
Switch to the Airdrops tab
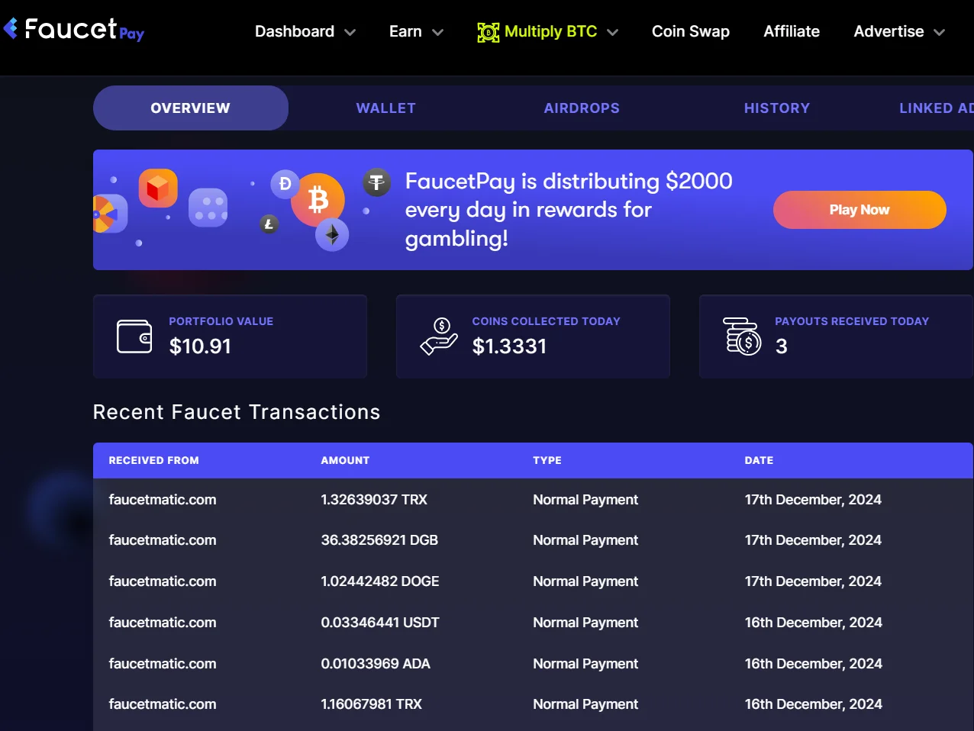pyautogui.click(x=582, y=108)
